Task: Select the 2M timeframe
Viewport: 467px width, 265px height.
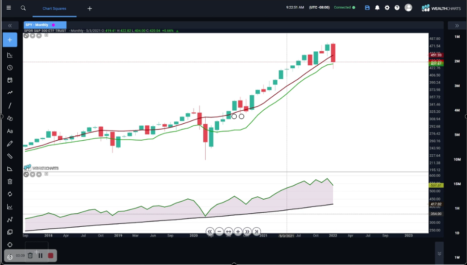Action: click(457, 61)
